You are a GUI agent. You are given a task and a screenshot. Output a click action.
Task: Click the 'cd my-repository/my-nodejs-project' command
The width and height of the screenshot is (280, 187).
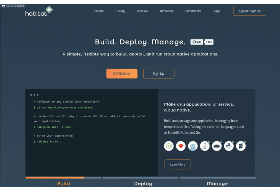click(x=63, y=107)
